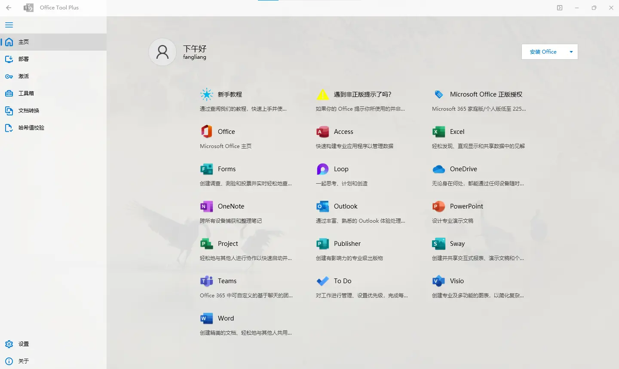Launch Outlook via its icon
Viewport: 619px width, 369px height.
pos(322,206)
